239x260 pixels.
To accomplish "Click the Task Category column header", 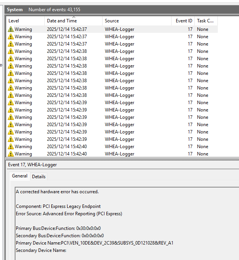I will [x=205, y=21].
